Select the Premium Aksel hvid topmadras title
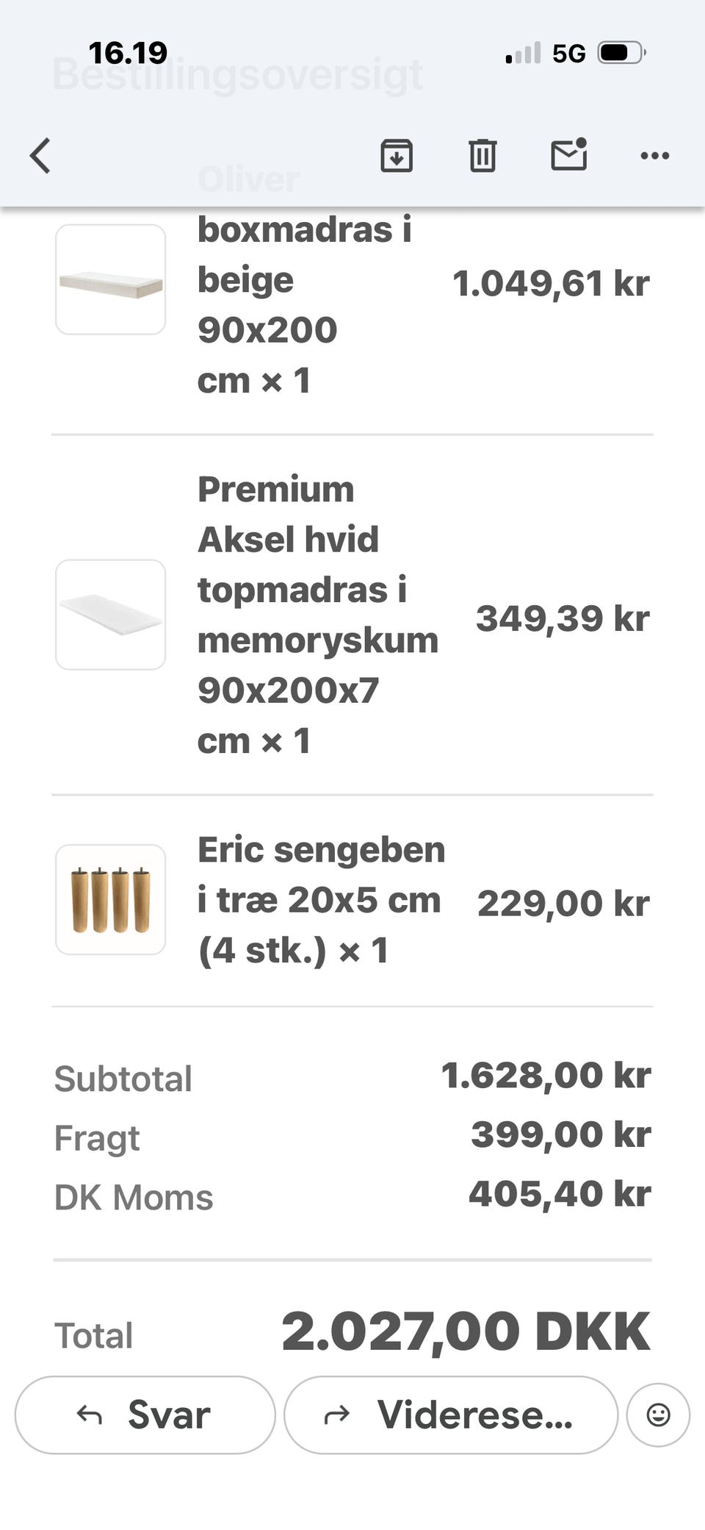Screen dimensions: 705x1530 pyautogui.click(x=318, y=615)
